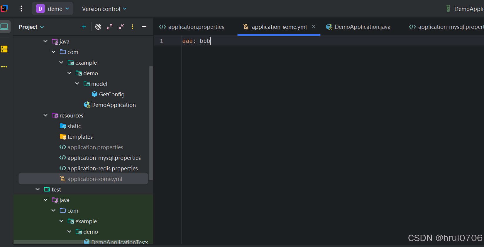The image size is (484, 247).
Task: Toggle the Project tool window icon
Action: pyautogui.click(x=4, y=27)
